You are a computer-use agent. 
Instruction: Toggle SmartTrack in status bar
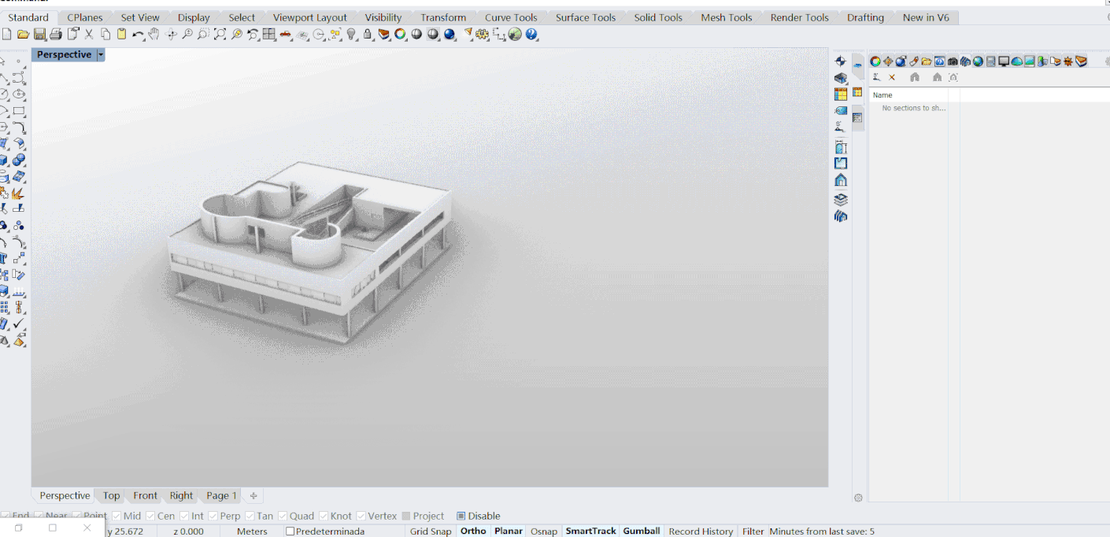(590, 531)
